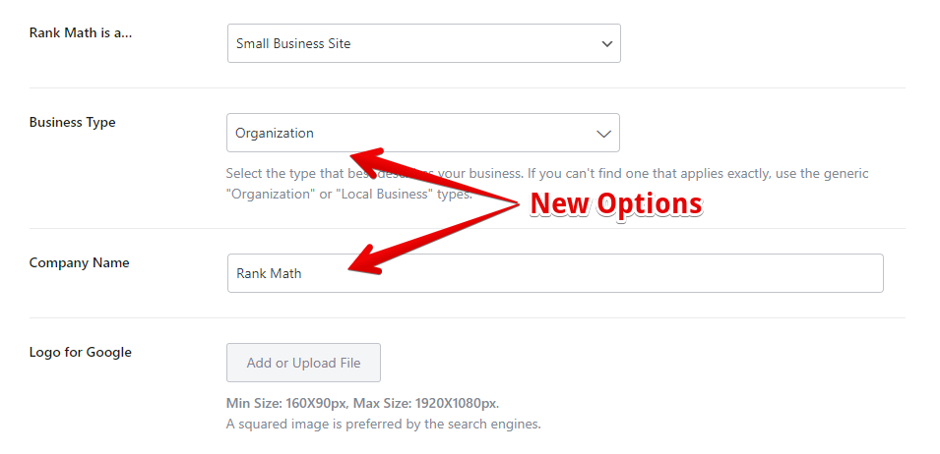This screenshot has width=940, height=454.
Task: Click the red "New Options" annotation text
Action: [616, 203]
